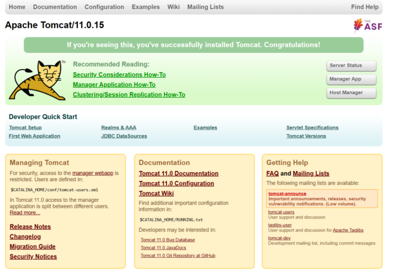
Task: Open Tomcat 11.0 Git Repository at GitHub
Action: 178,256
